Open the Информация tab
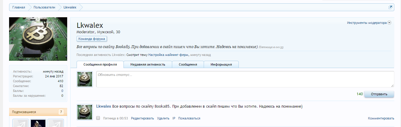Viewport: 401px width, 127px height. click(x=221, y=64)
